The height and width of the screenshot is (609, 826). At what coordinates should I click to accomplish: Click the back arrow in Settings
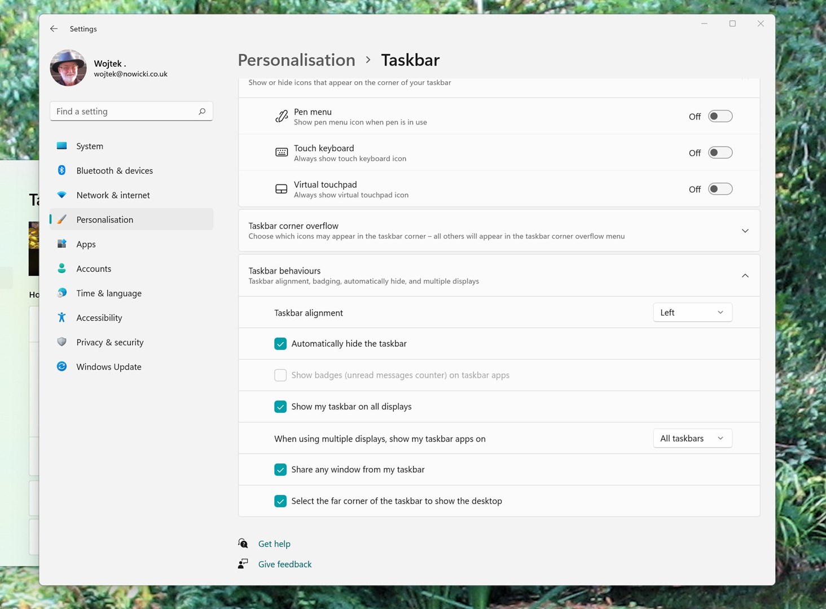point(54,29)
